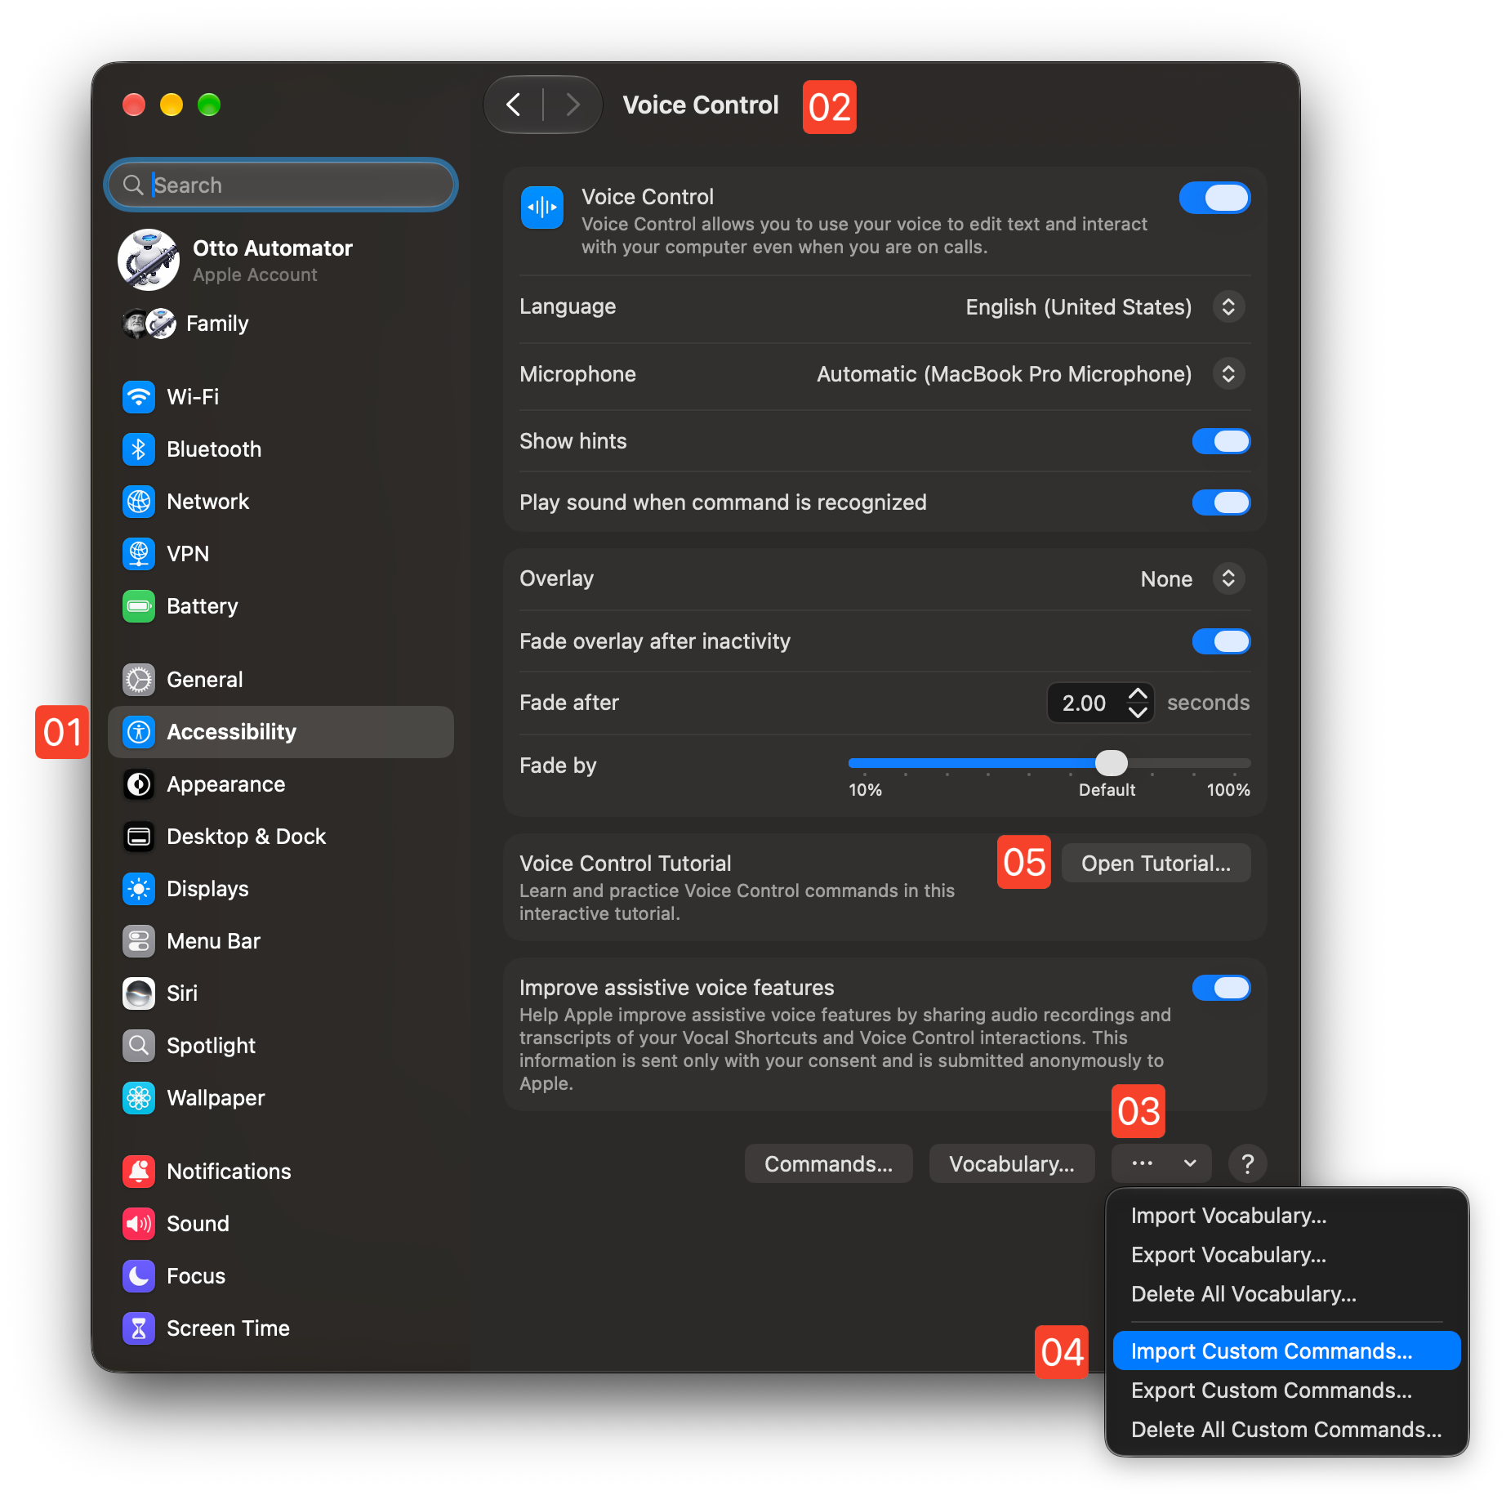
Task: Go back with the left chevron
Action: [514, 105]
